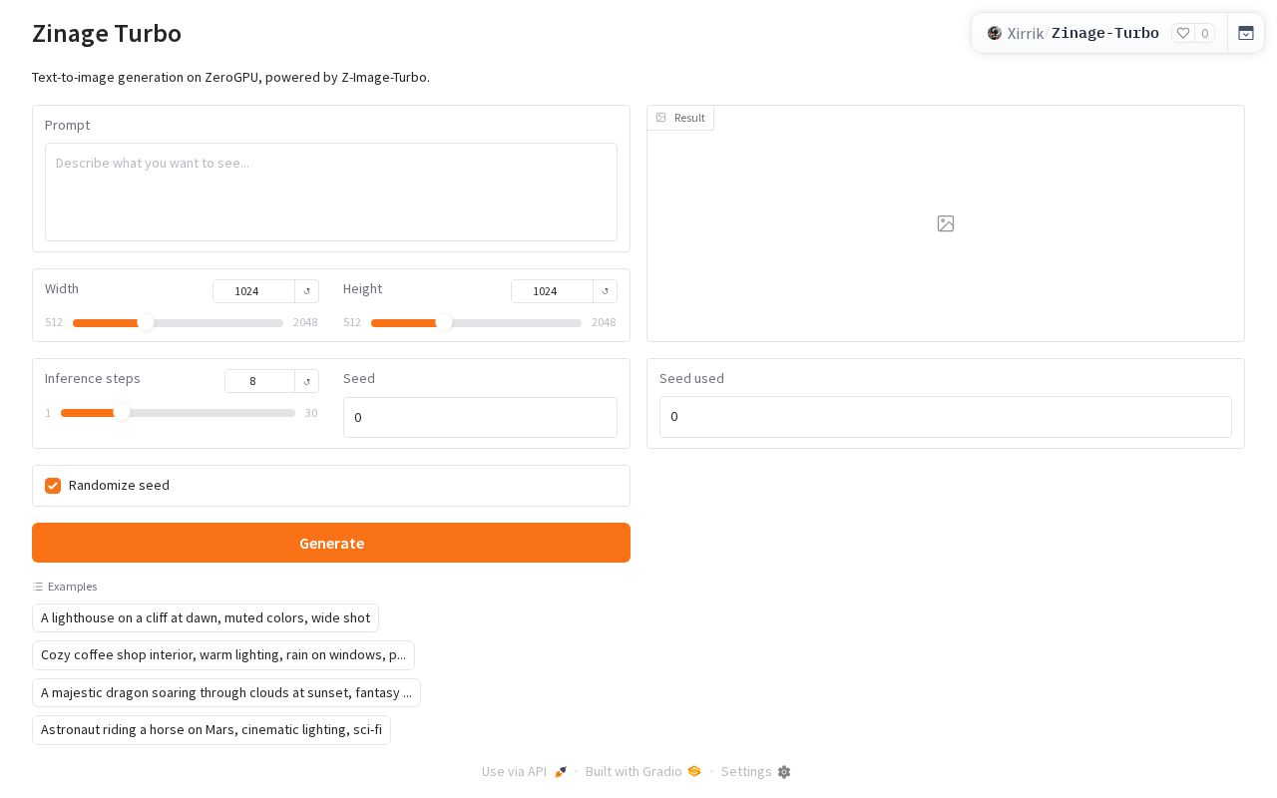1277x798 pixels.
Task: Click the Text-to-image generation description line
Action: tap(230, 77)
